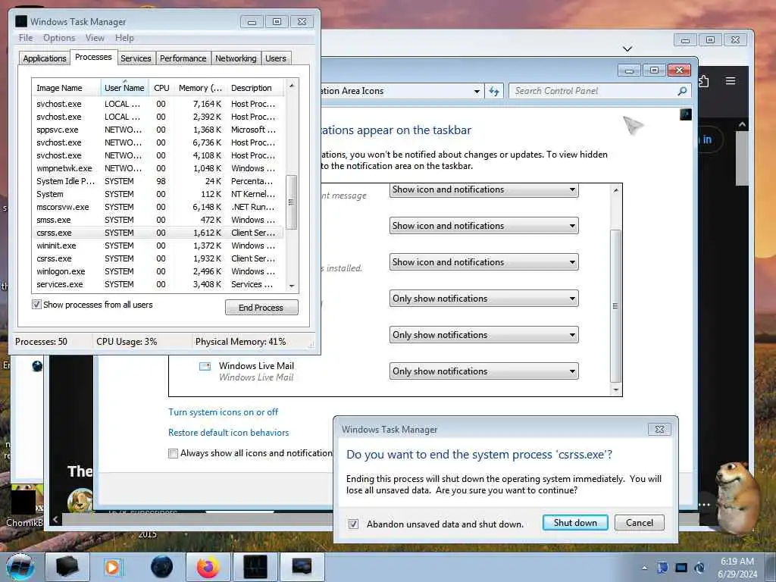Click Cancel in the csrss.exe dialog
This screenshot has height=582, width=776.
pos(640,523)
